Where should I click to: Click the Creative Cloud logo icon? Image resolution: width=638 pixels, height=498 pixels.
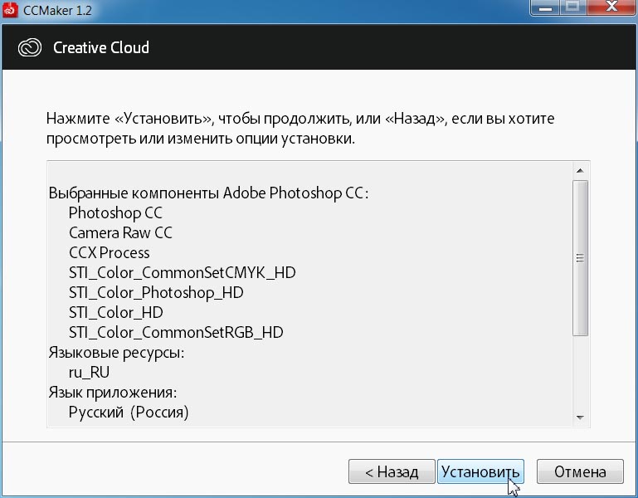[x=30, y=47]
